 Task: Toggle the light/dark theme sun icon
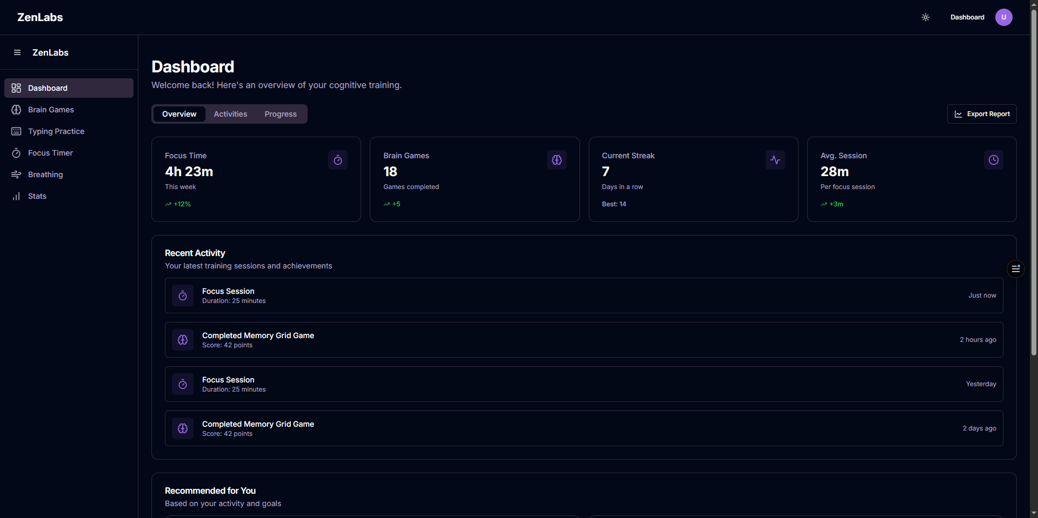[x=926, y=17]
